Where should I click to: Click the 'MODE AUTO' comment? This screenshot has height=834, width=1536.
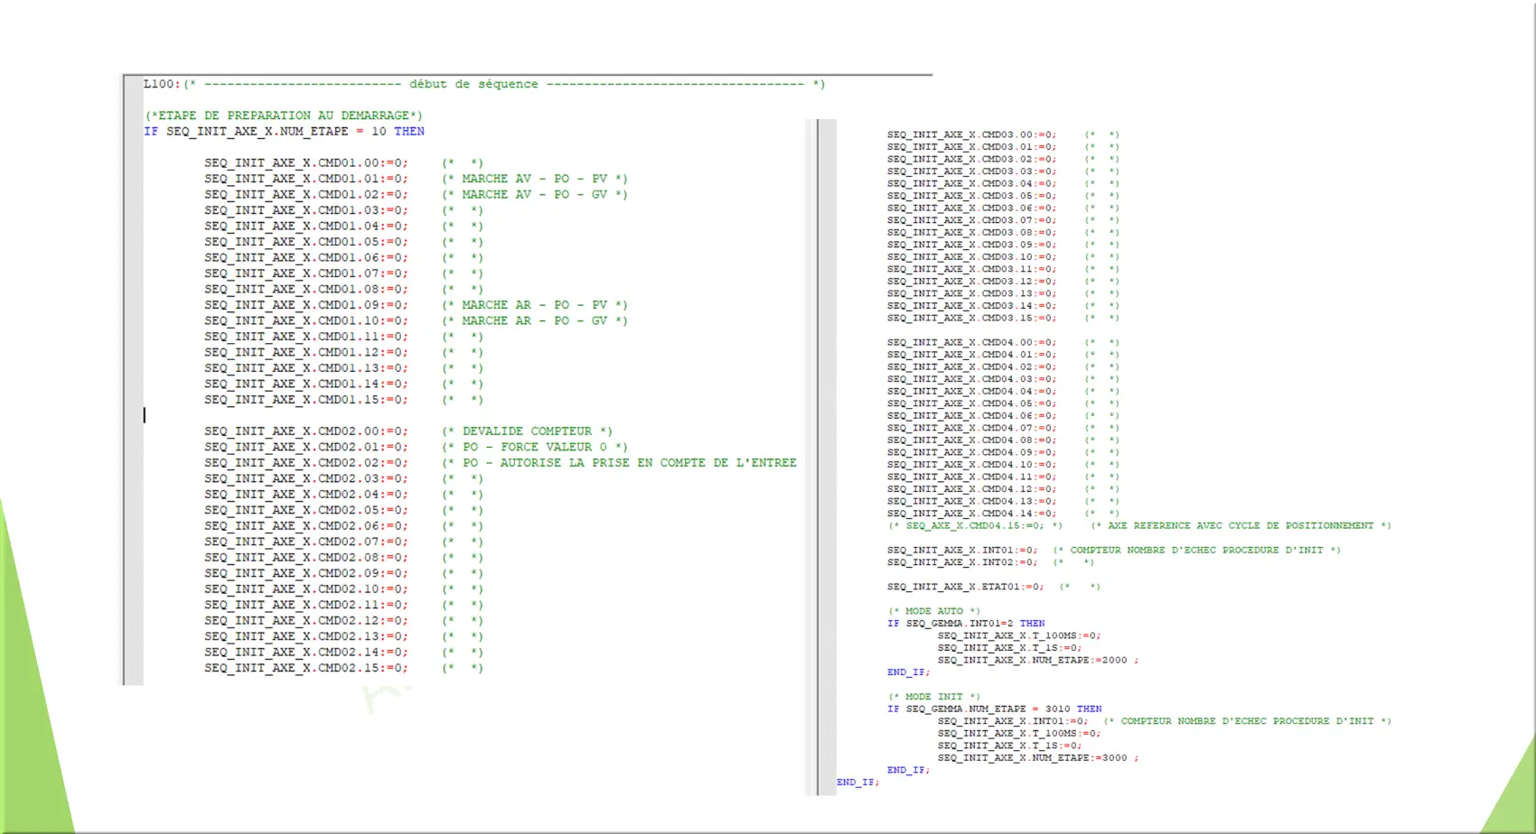[x=933, y=611]
